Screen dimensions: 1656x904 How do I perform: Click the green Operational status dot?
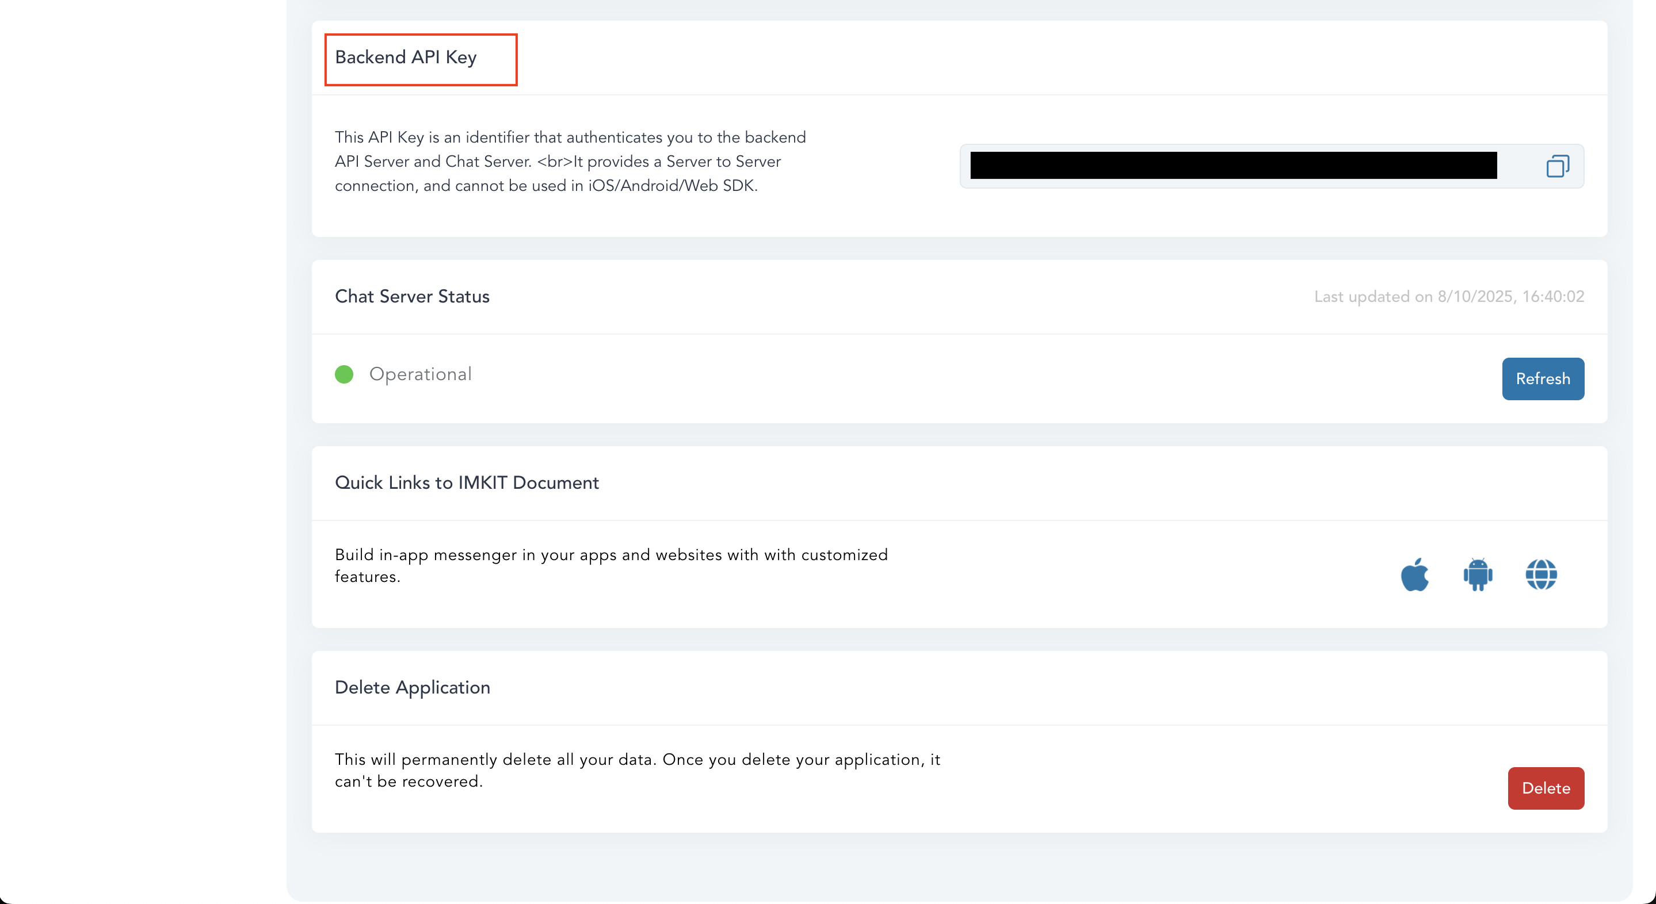click(344, 374)
